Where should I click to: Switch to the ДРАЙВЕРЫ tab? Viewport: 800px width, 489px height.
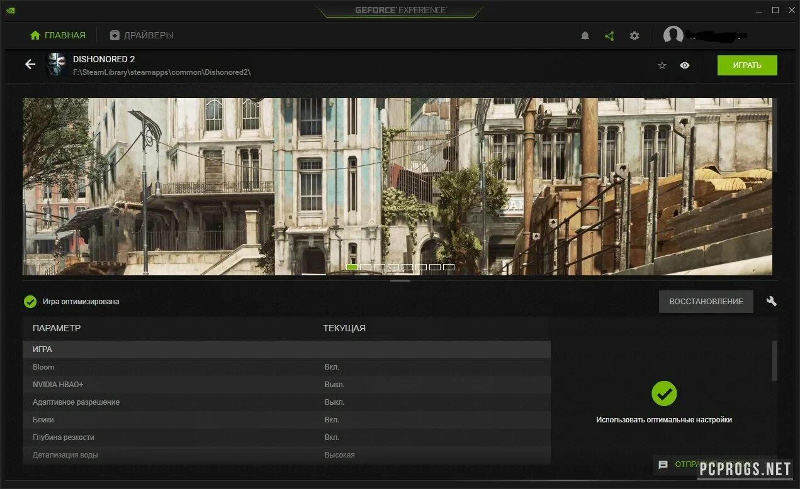142,35
